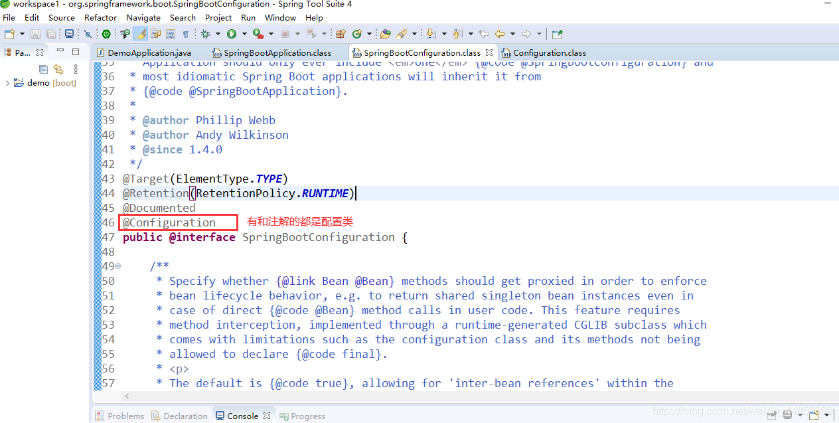Click the Previous Annotation up-arrow icon
This screenshot has height=423, width=839.
coord(457,34)
